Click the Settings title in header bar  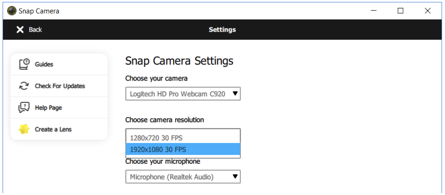click(222, 30)
